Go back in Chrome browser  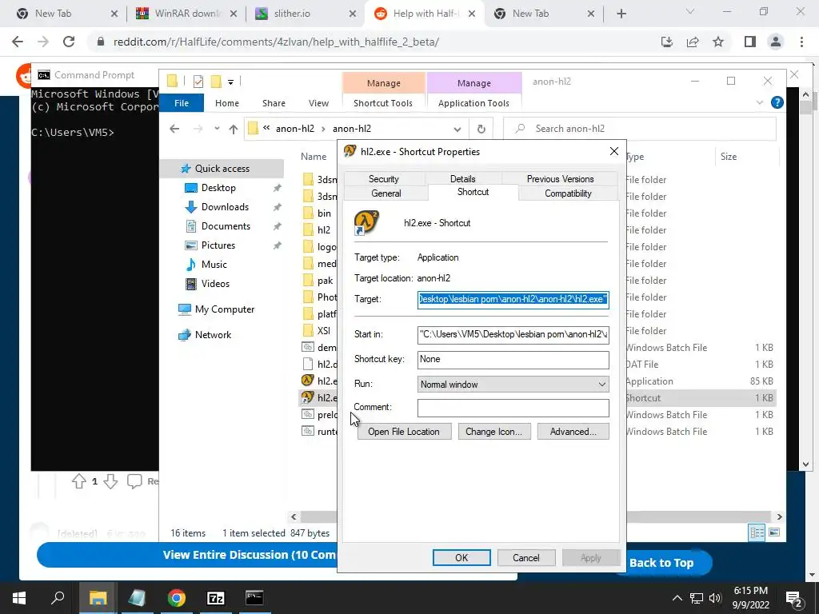pos(18,42)
